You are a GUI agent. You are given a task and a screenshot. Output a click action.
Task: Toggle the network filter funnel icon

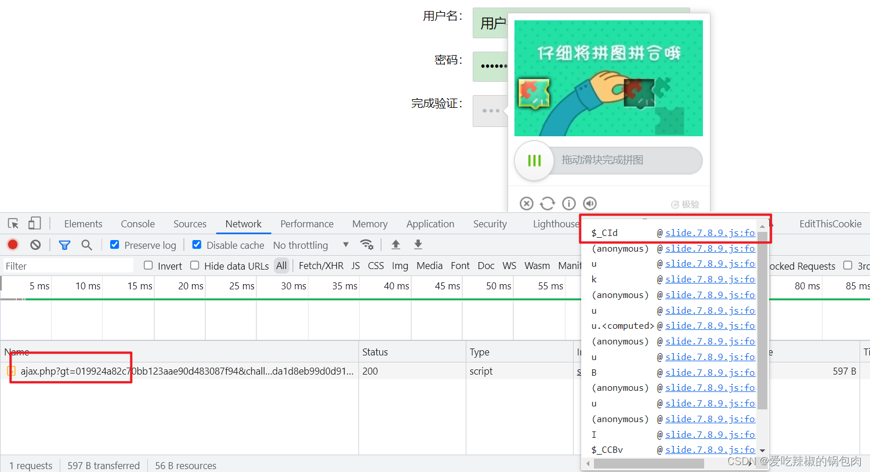64,245
